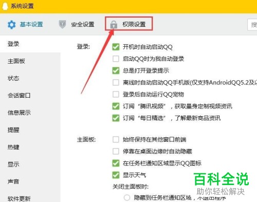Enable 离线时自动启动QQ手机版 checkbox
Viewport: 257px width, 202px height.
click(116, 82)
